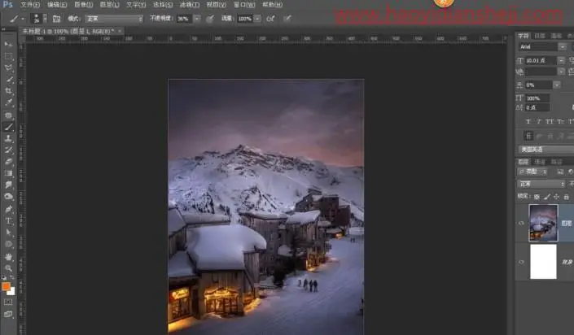Lock all for the selected layer
Image resolution: width=574 pixels, height=335 pixels.
point(567,197)
